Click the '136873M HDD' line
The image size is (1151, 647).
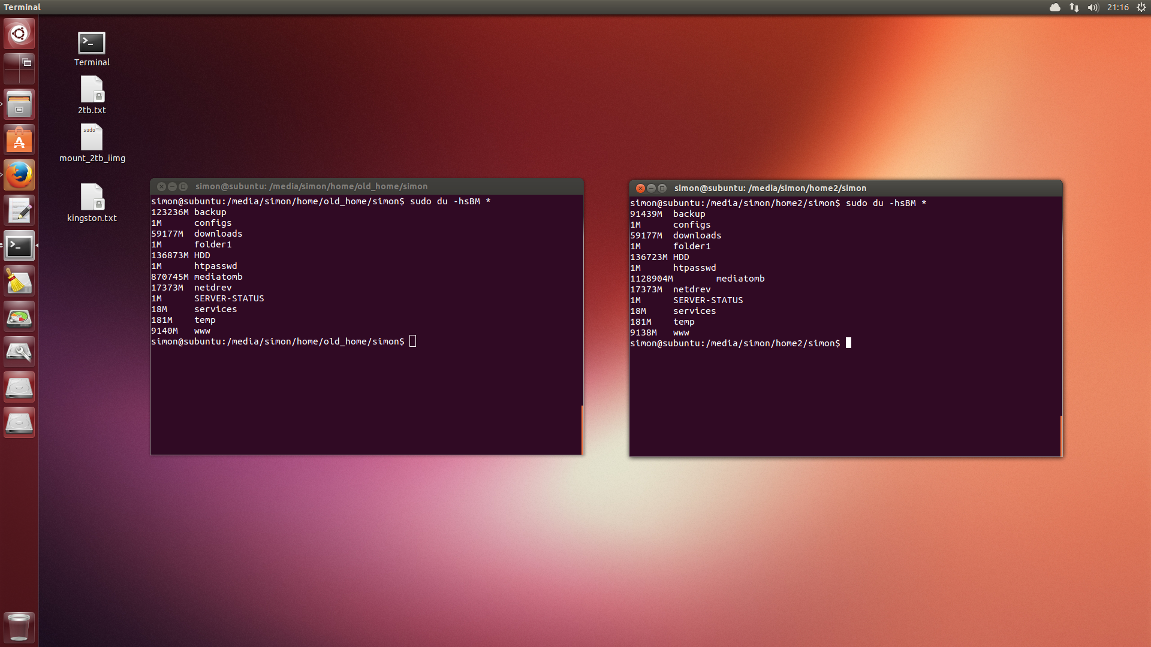(180, 255)
